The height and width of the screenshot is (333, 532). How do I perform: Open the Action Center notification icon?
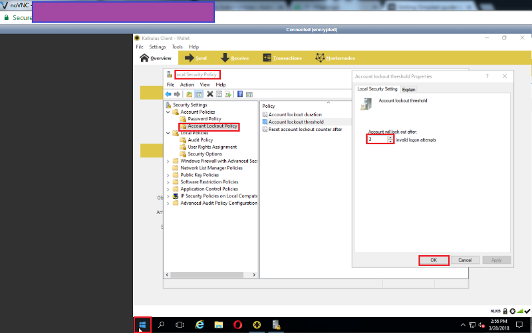coord(519,325)
